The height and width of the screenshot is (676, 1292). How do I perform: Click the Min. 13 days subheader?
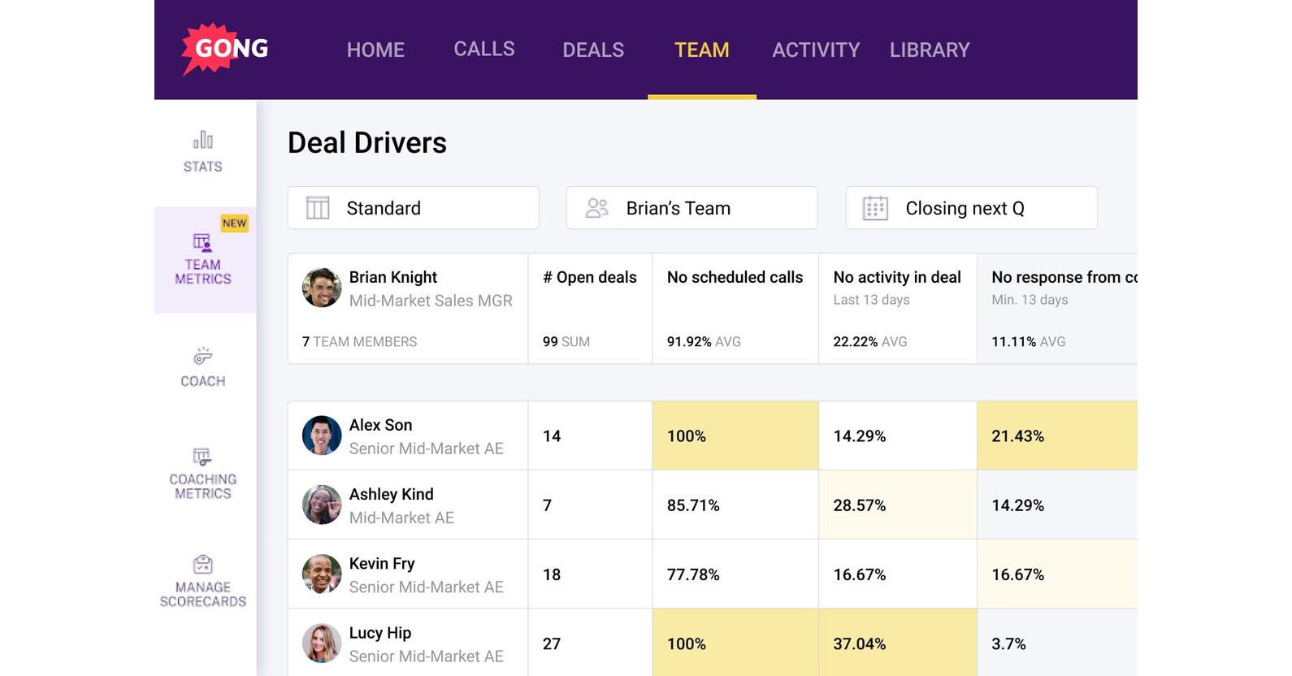1030,300
